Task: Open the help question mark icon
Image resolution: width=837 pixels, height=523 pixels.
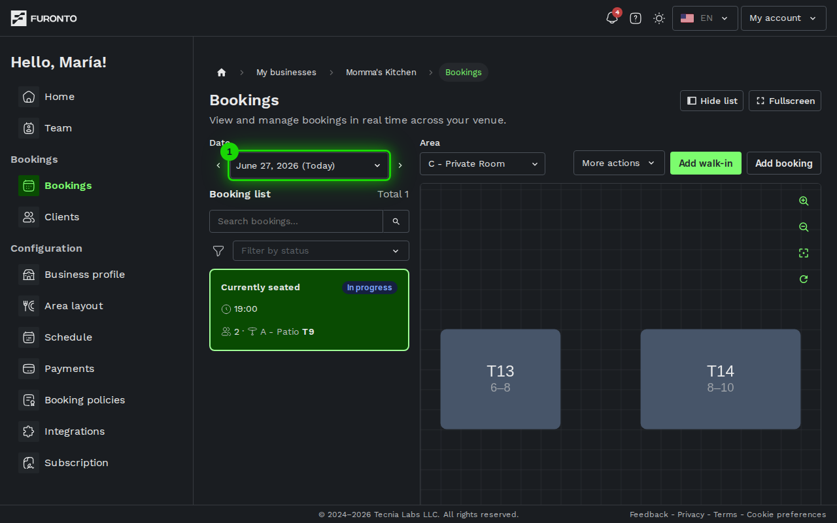Action: [636, 18]
